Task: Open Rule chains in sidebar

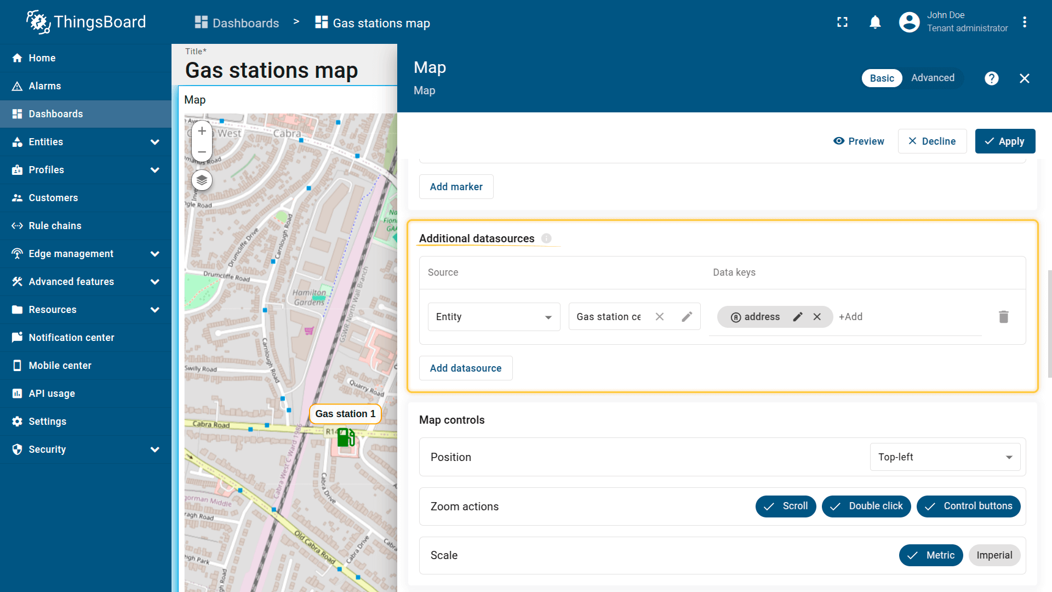Action: [55, 226]
